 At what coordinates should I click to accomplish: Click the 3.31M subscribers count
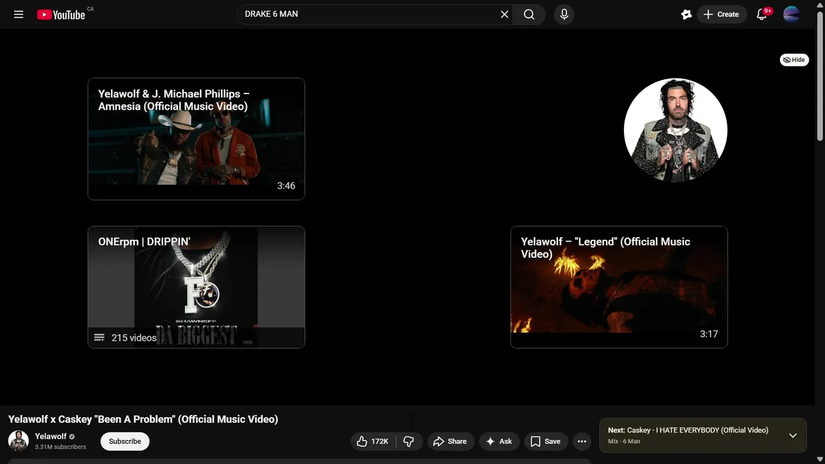pyautogui.click(x=61, y=447)
